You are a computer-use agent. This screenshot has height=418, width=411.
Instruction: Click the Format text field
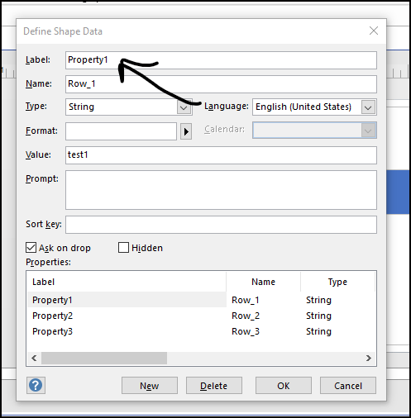point(121,131)
